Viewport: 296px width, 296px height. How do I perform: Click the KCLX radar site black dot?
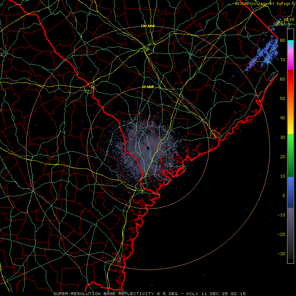click(148, 148)
